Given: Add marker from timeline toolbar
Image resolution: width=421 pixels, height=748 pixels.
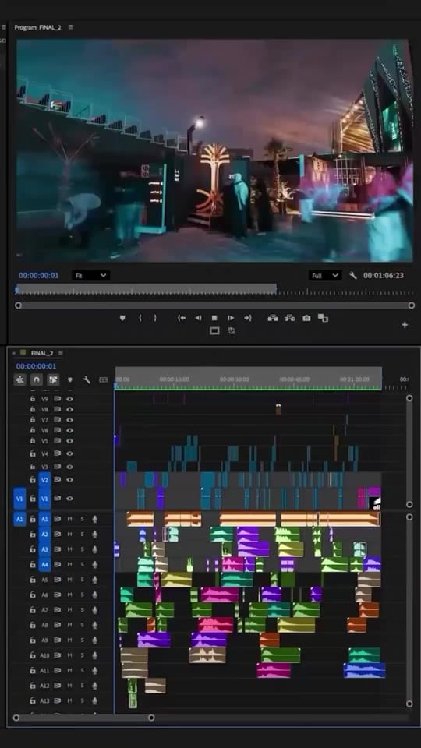Looking at the screenshot, I should 70,379.
